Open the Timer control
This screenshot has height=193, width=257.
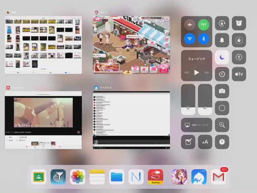[x=222, y=74]
